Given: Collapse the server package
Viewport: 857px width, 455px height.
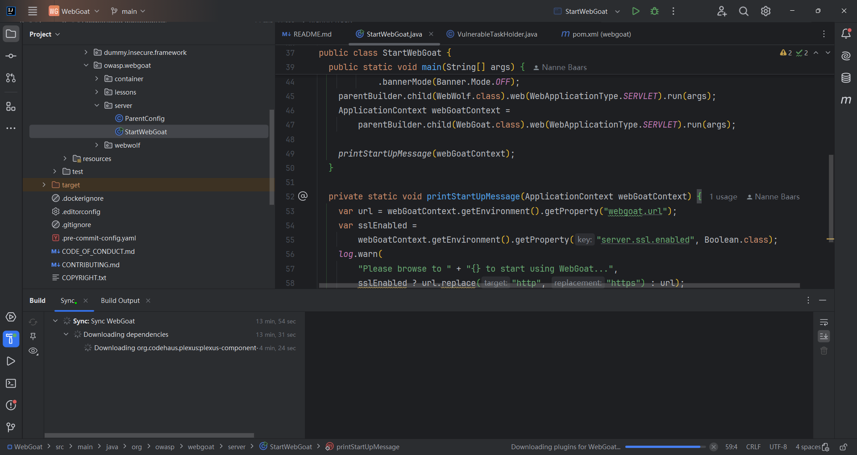Looking at the screenshot, I should tap(96, 105).
